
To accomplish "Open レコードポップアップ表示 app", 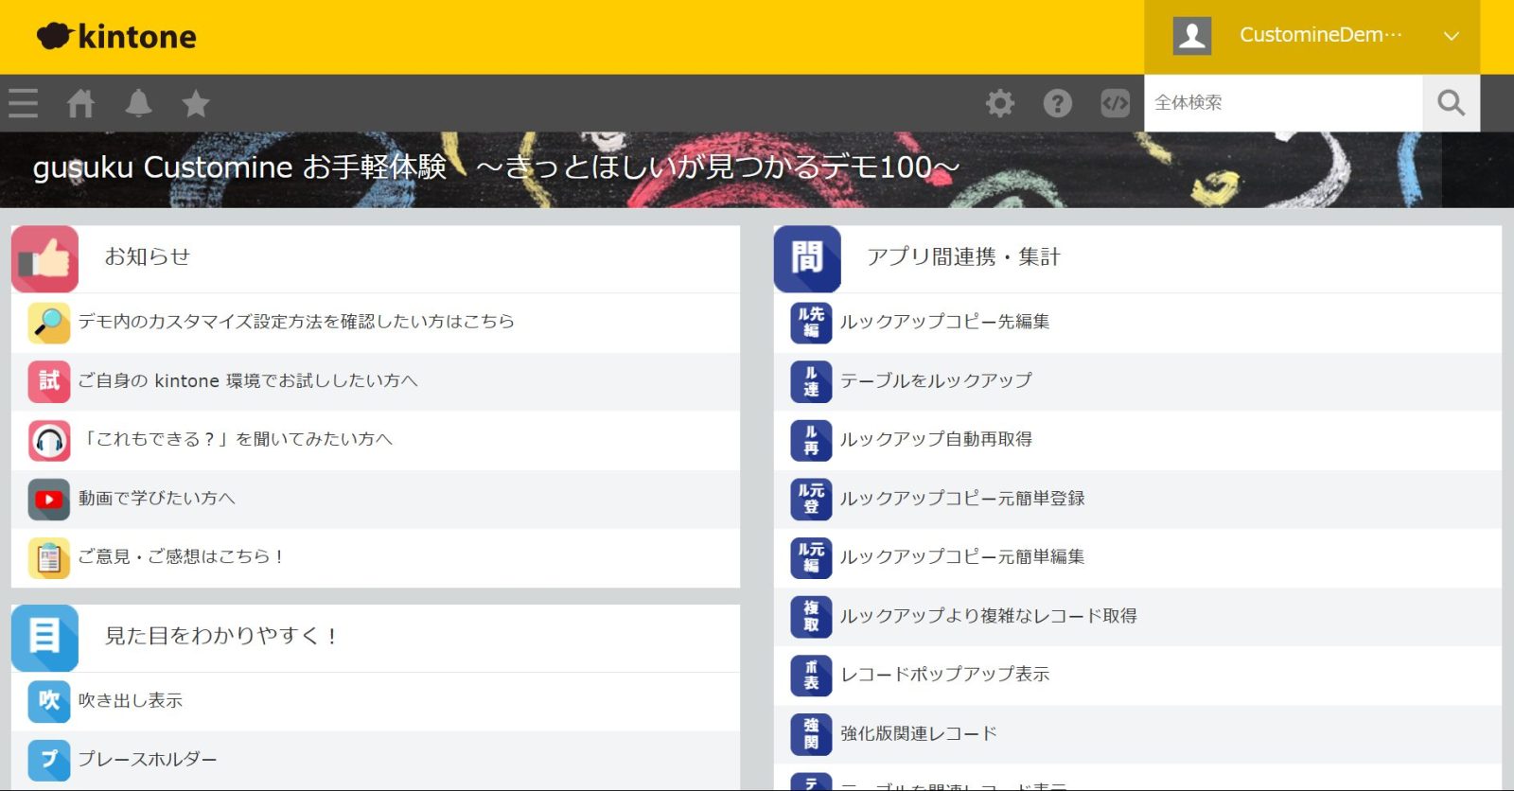I will [945, 674].
